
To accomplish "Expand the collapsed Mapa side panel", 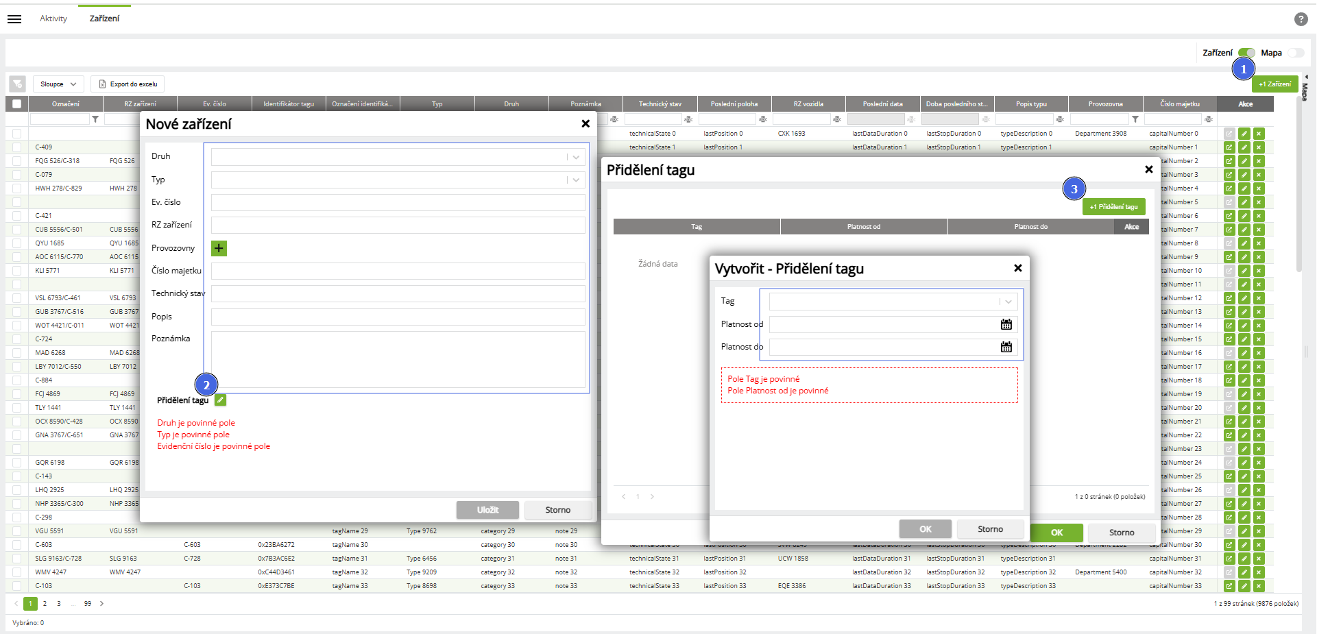I will click(1305, 88).
